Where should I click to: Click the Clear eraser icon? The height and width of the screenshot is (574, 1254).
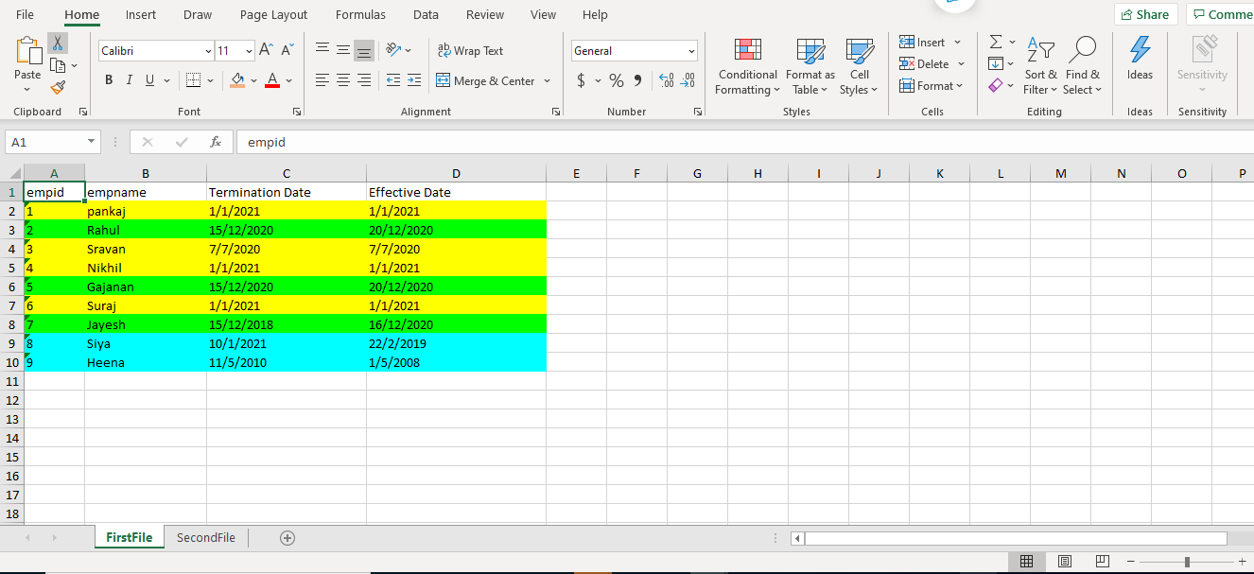(x=996, y=85)
